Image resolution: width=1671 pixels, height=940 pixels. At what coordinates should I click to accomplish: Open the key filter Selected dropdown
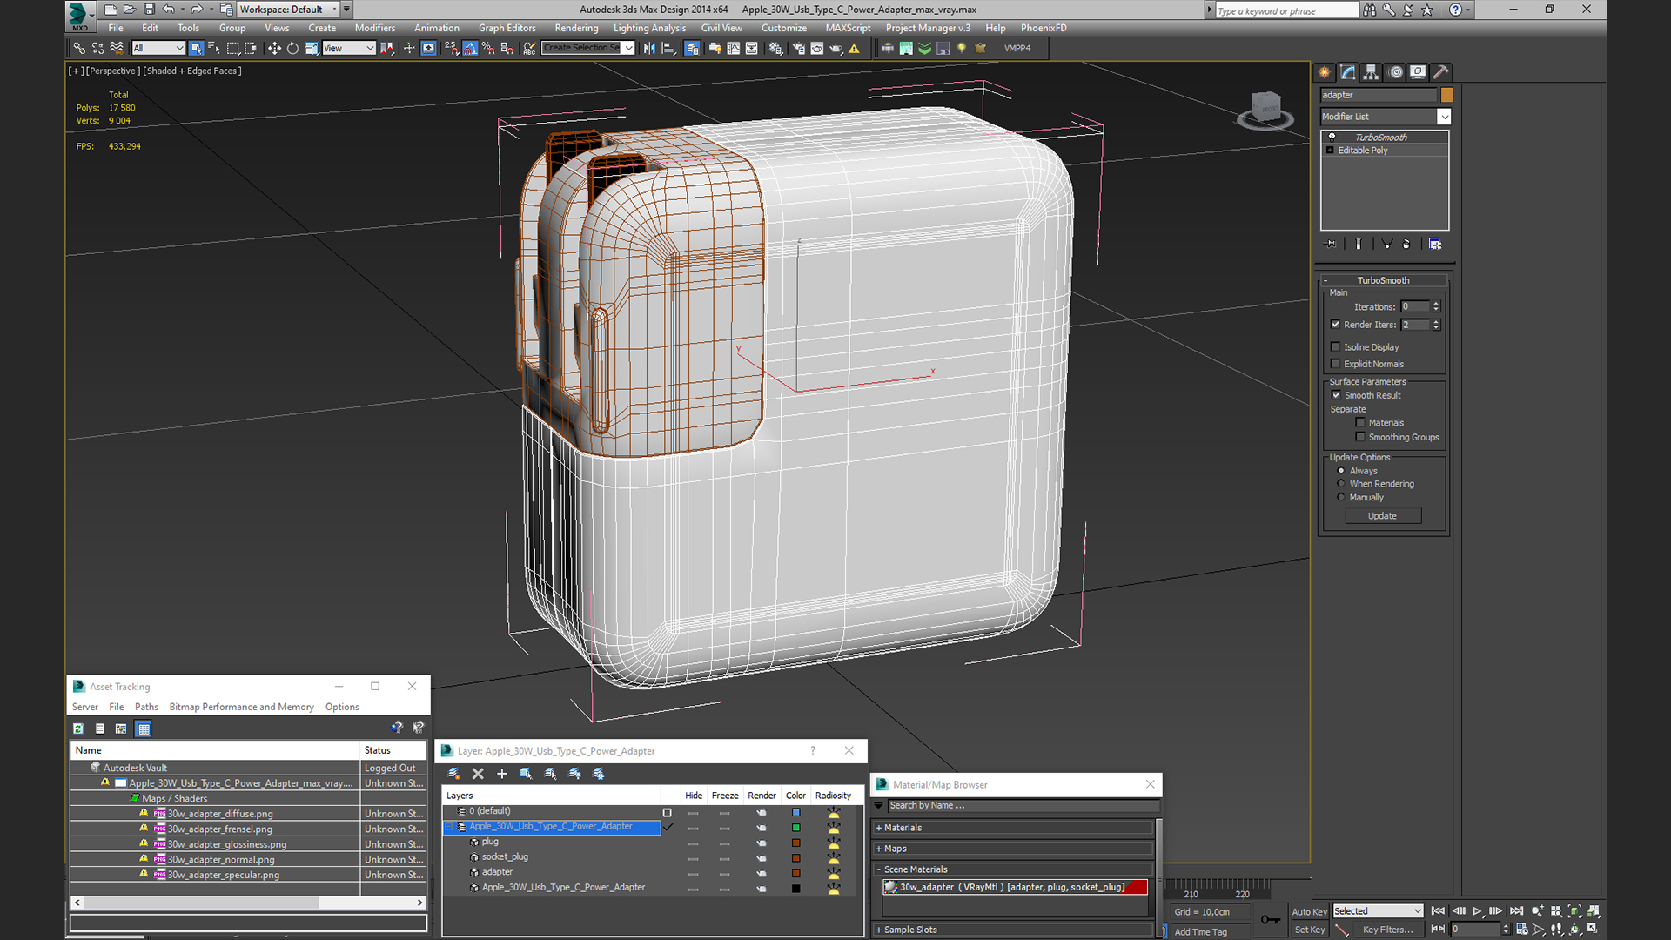pos(1378,911)
